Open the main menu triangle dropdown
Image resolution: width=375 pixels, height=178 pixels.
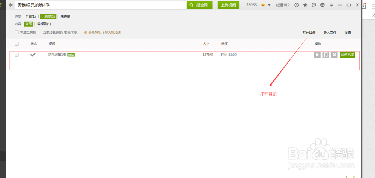pyautogui.click(x=331, y=5)
